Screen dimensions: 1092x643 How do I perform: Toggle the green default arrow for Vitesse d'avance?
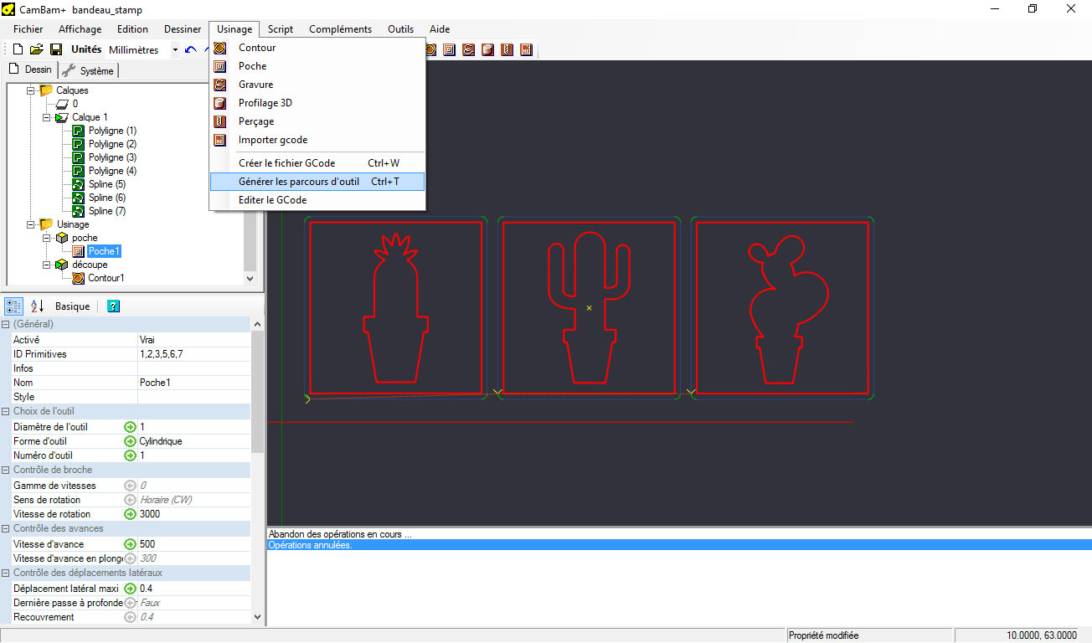tap(130, 544)
